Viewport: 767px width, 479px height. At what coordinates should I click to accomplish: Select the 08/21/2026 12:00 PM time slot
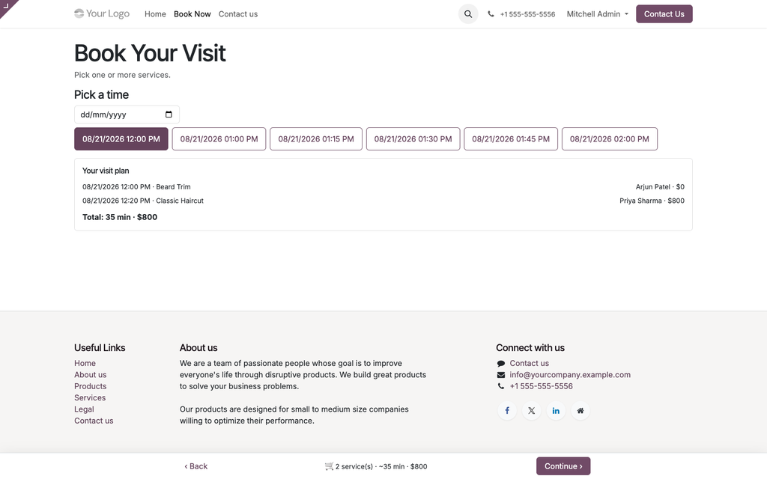[121, 138]
